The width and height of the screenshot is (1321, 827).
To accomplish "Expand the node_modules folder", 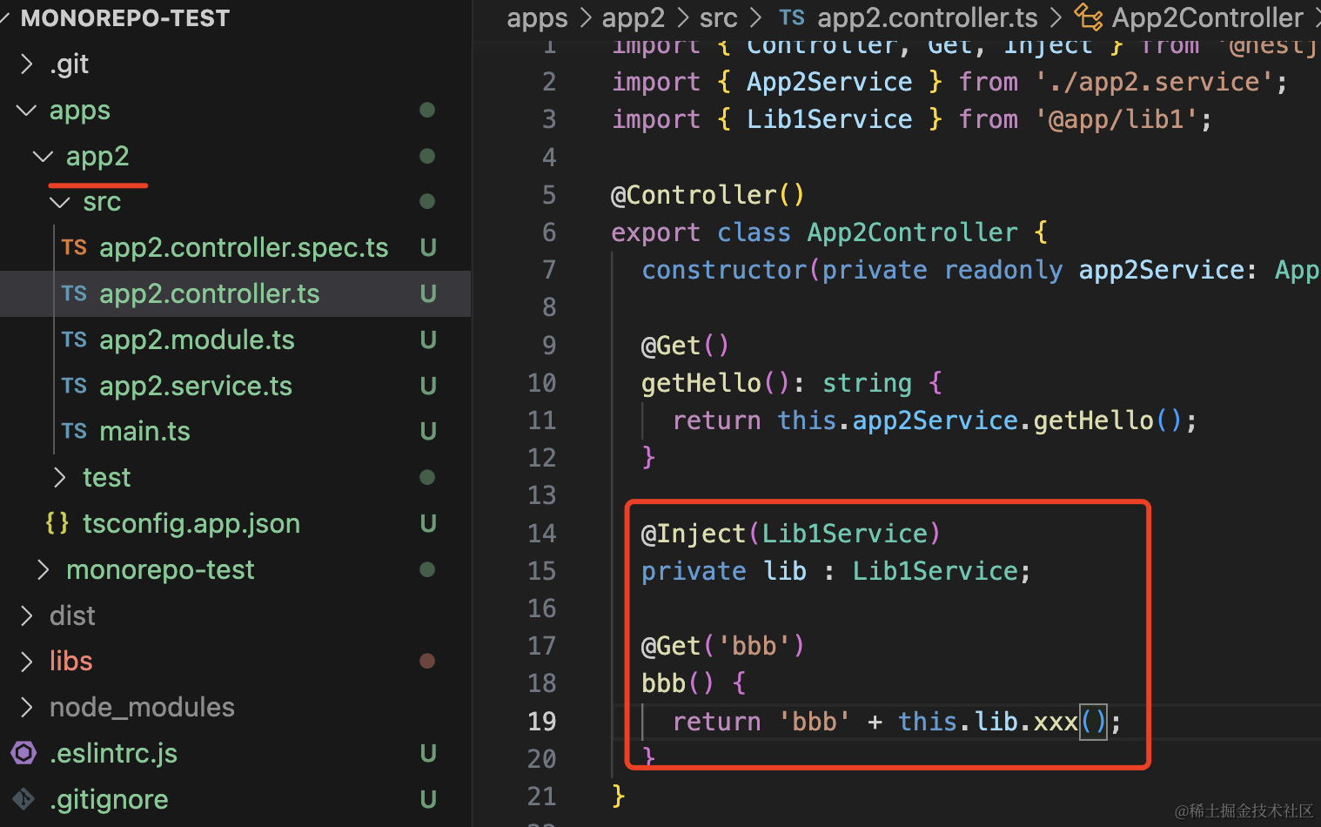I will point(27,707).
